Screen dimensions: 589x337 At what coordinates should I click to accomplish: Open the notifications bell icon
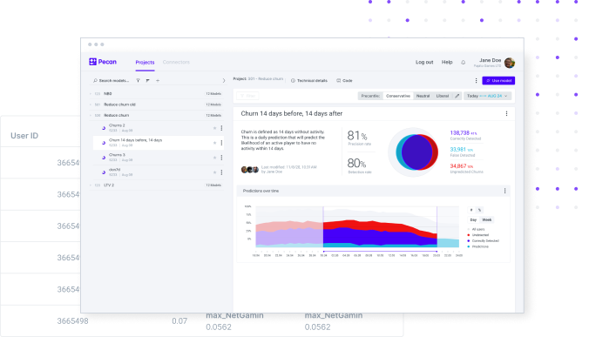tap(464, 63)
